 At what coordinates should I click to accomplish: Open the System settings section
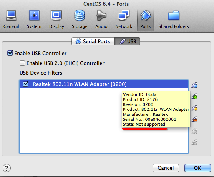click(x=34, y=19)
